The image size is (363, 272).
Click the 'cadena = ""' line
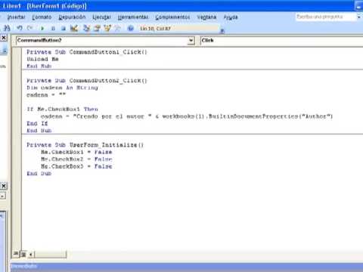point(46,94)
